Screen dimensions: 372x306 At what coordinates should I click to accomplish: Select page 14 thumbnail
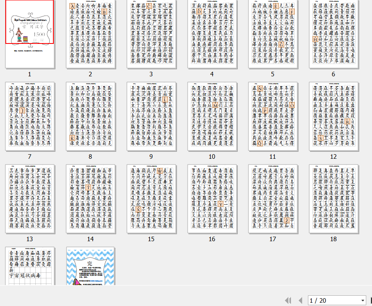pyautogui.click(x=90, y=199)
